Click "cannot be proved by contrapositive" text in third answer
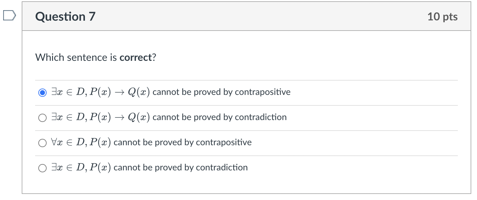The image size is (477, 200). (x=183, y=142)
